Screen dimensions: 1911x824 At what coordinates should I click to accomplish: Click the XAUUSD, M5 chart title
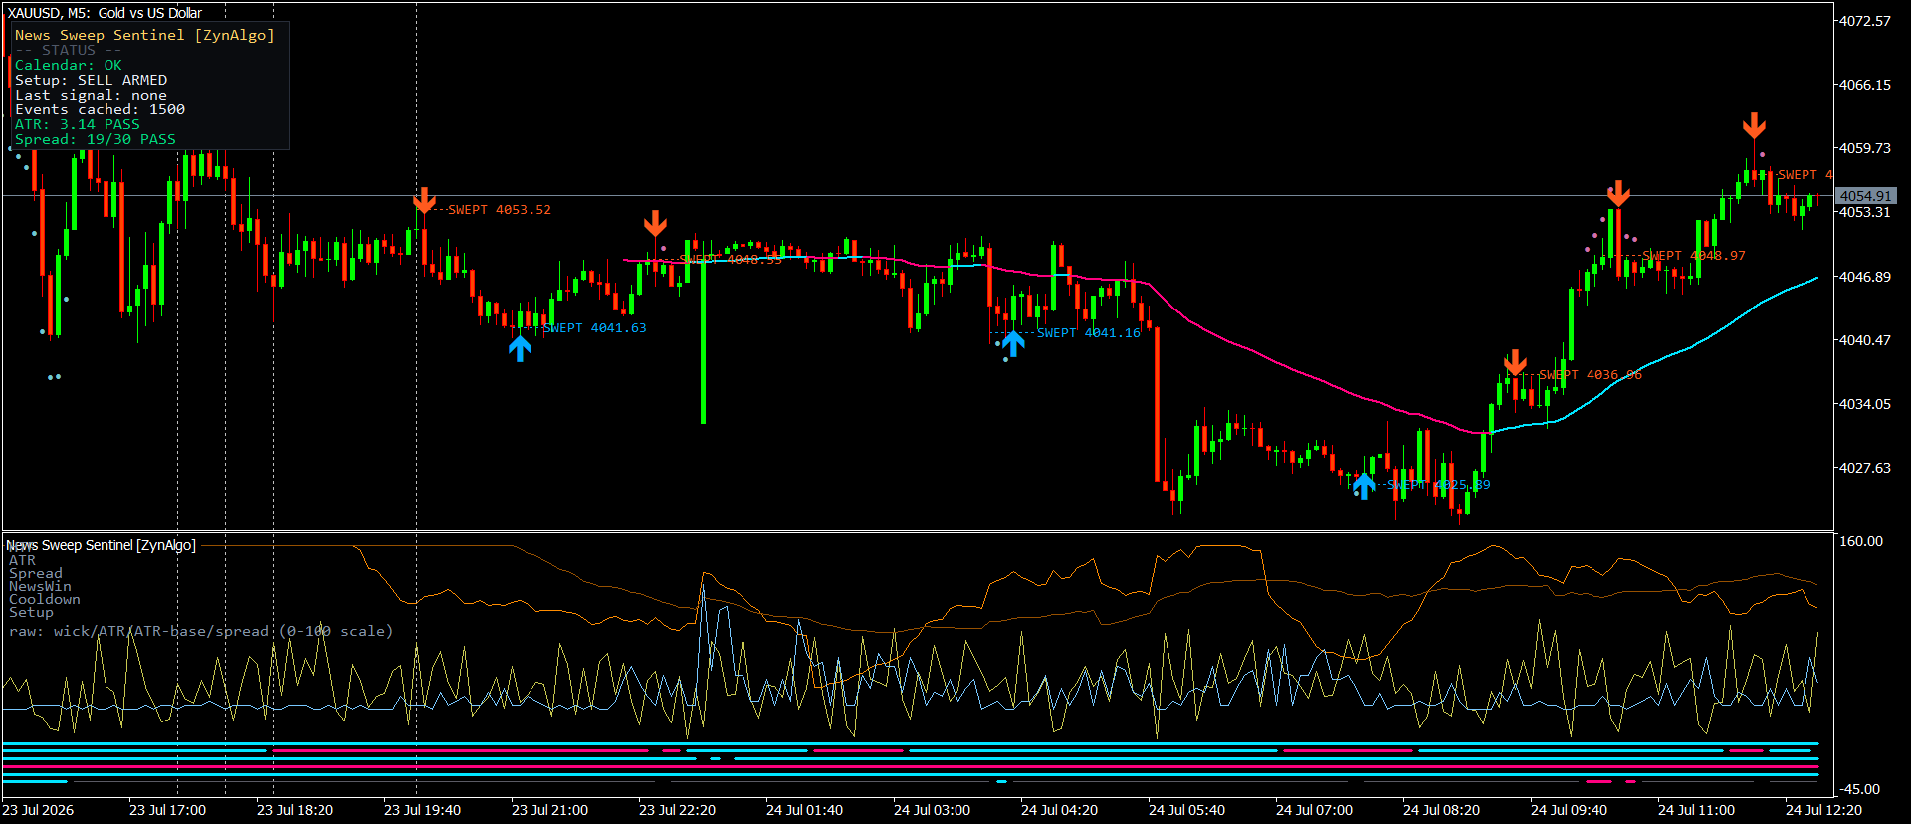pos(105,13)
